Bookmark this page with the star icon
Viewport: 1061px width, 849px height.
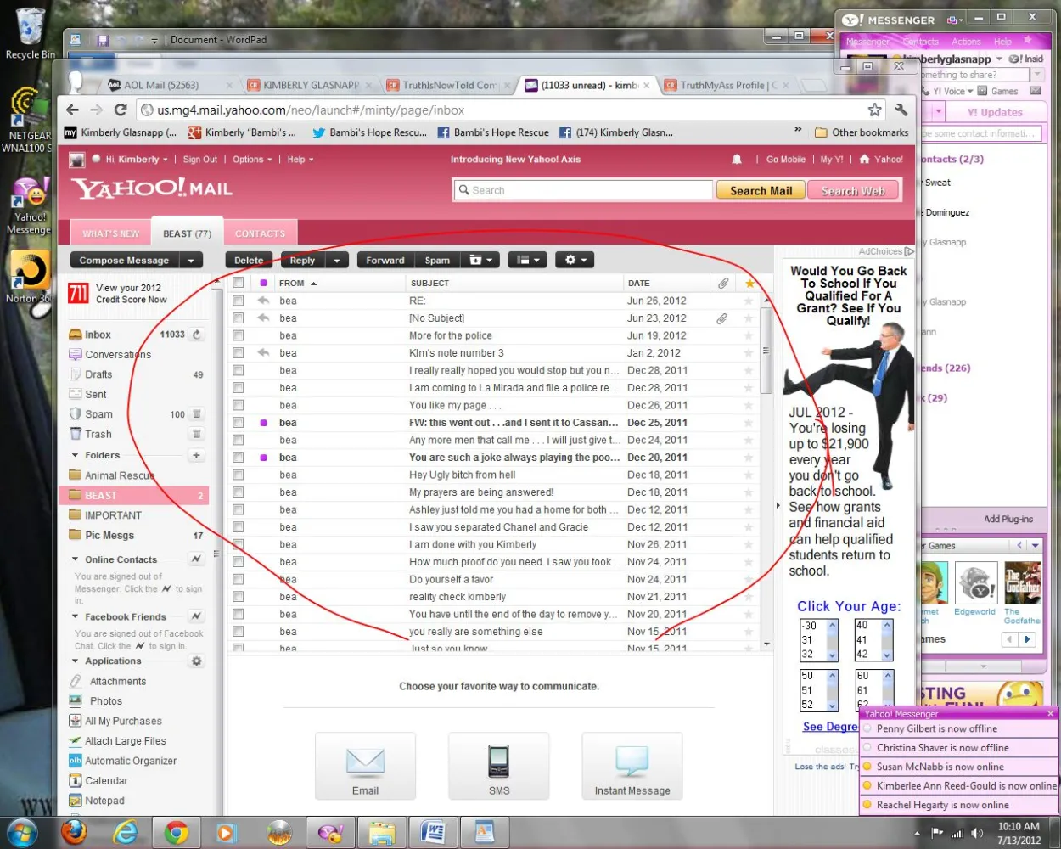tap(874, 110)
